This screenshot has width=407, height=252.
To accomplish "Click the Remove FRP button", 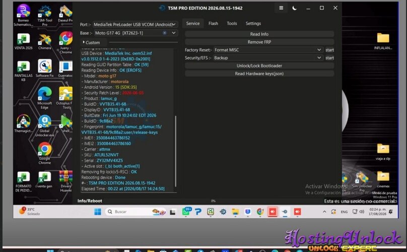I will 259,42.
